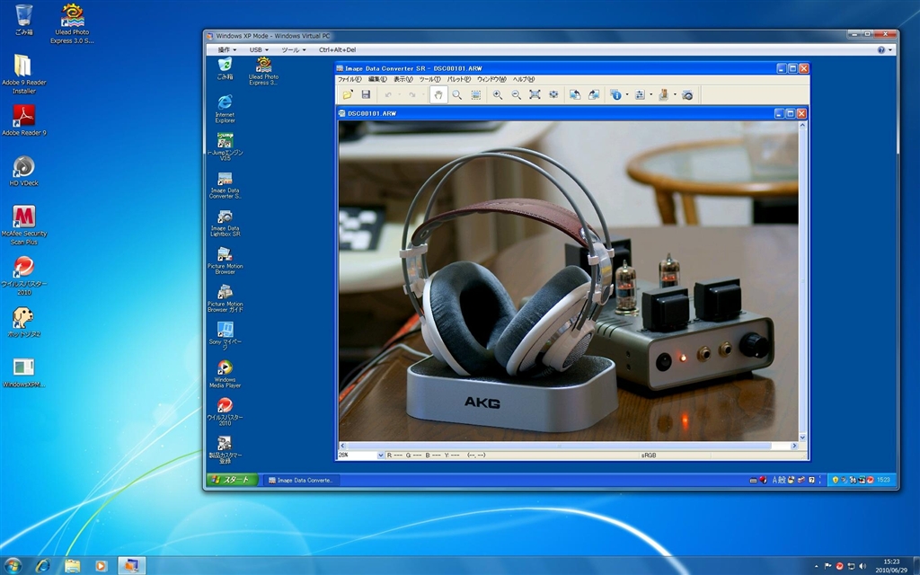The image size is (920, 575).
Task: Click the image information icon
Action: coord(615,94)
